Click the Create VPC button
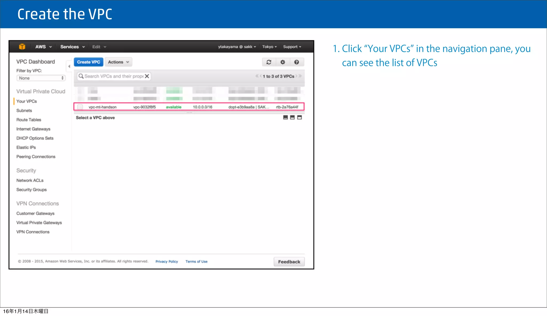Screen dimensions: 547x316 click(88, 62)
